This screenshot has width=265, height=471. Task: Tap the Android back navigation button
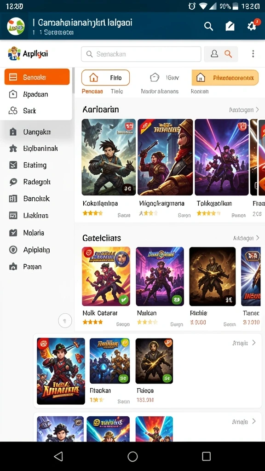click(58, 456)
